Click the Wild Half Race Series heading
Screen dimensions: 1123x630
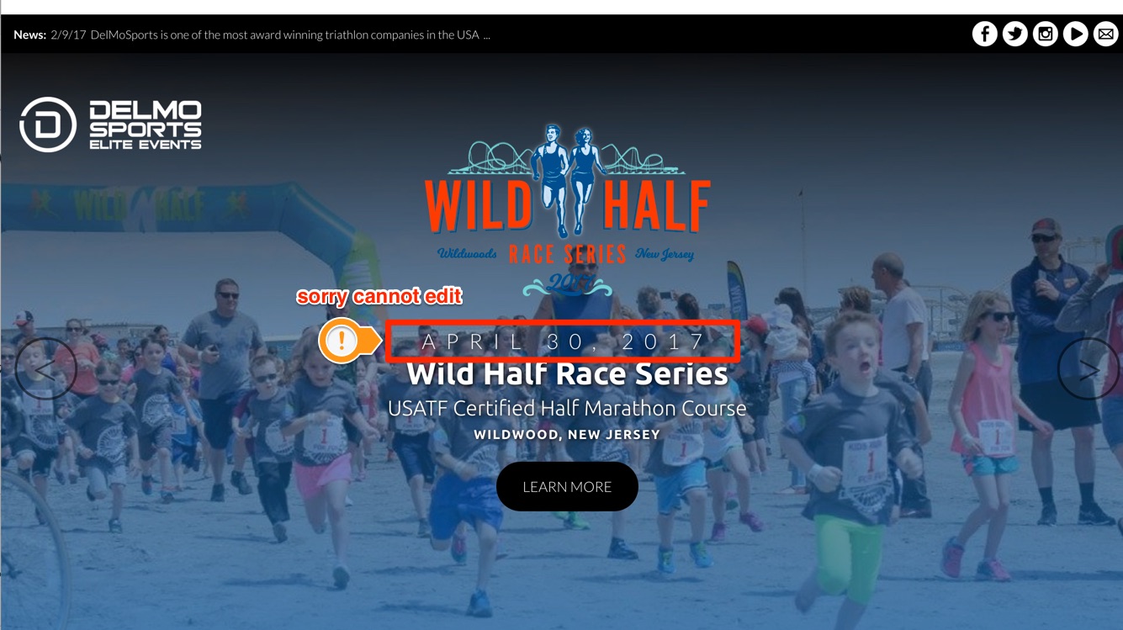(x=567, y=373)
